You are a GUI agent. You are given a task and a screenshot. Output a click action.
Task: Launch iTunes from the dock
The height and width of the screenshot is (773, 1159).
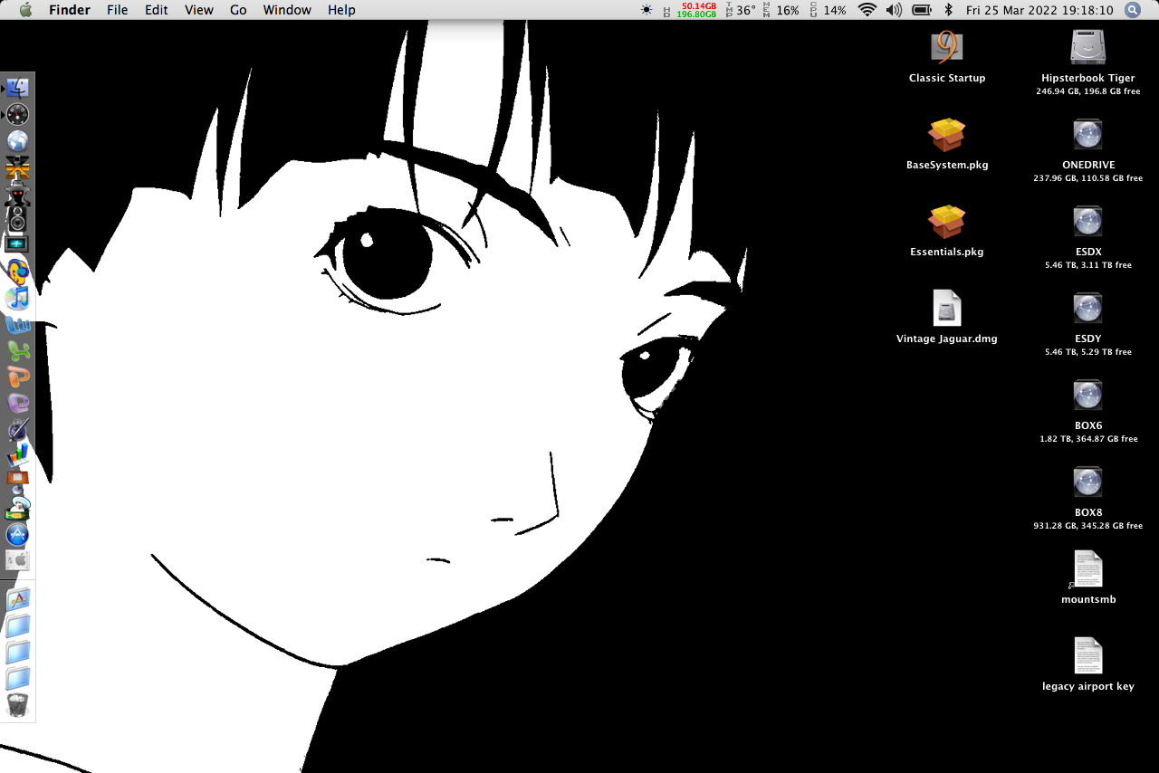[18, 297]
